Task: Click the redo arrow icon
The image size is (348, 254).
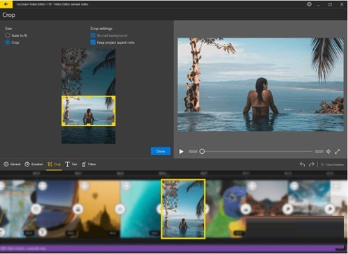Action: [x=311, y=164]
